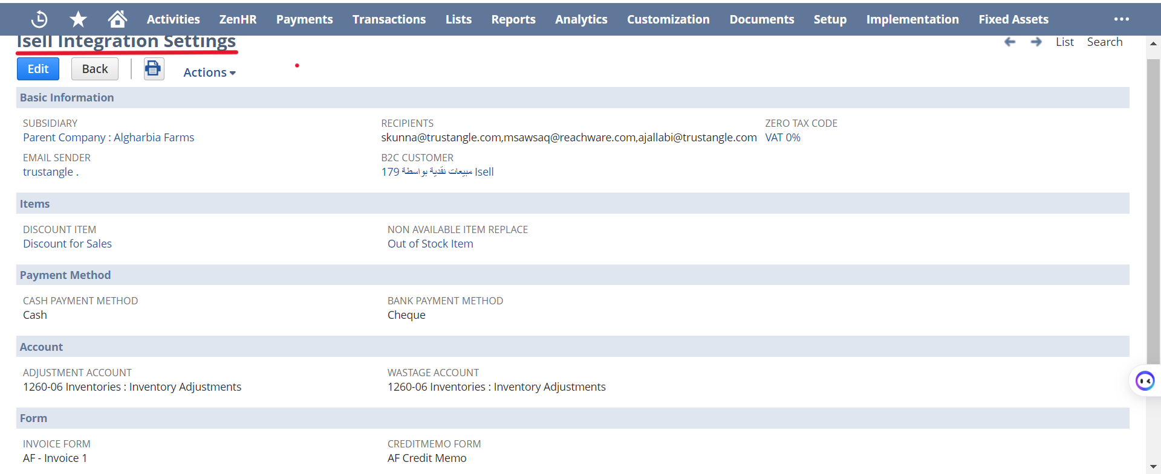1161x474 pixels.
Task: Open the Customization menu
Action: pos(668,19)
